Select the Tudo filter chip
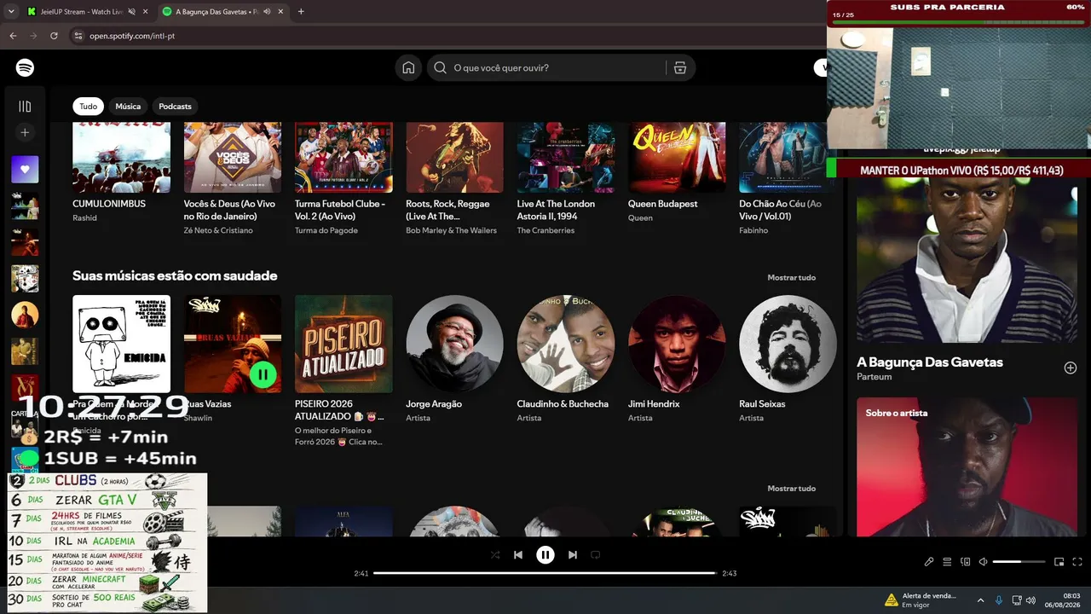 click(x=89, y=107)
